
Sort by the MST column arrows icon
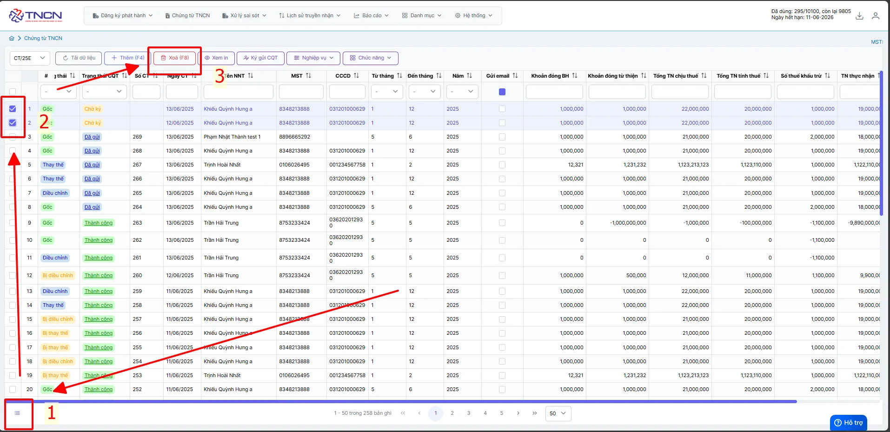[308, 76]
